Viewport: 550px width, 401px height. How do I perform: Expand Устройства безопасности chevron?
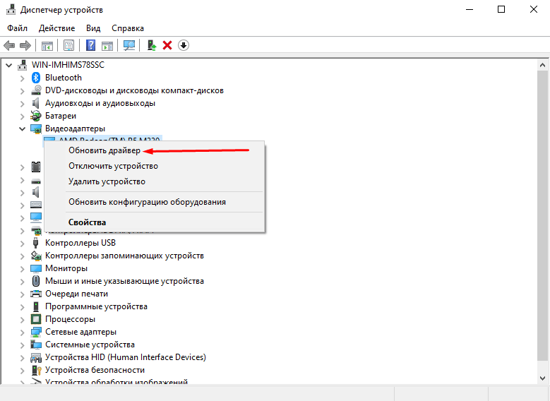coord(22,371)
